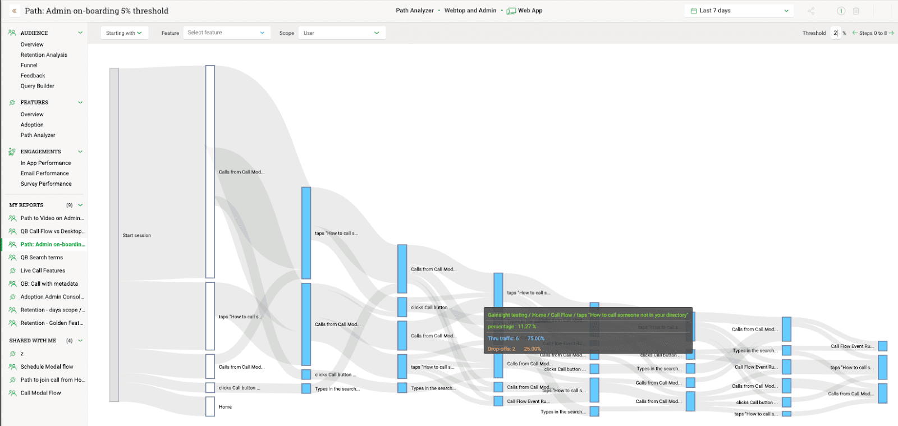Collapse the Shared With Me section
Image resolution: width=898 pixels, height=426 pixels.
coord(80,341)
